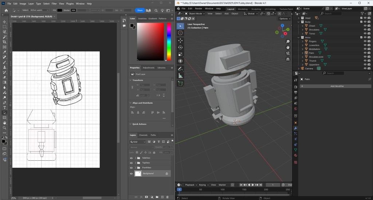Select the Eraser tool in Photoshop toolbar
Viewport: 373px width, 200px height.
[4, 77]
